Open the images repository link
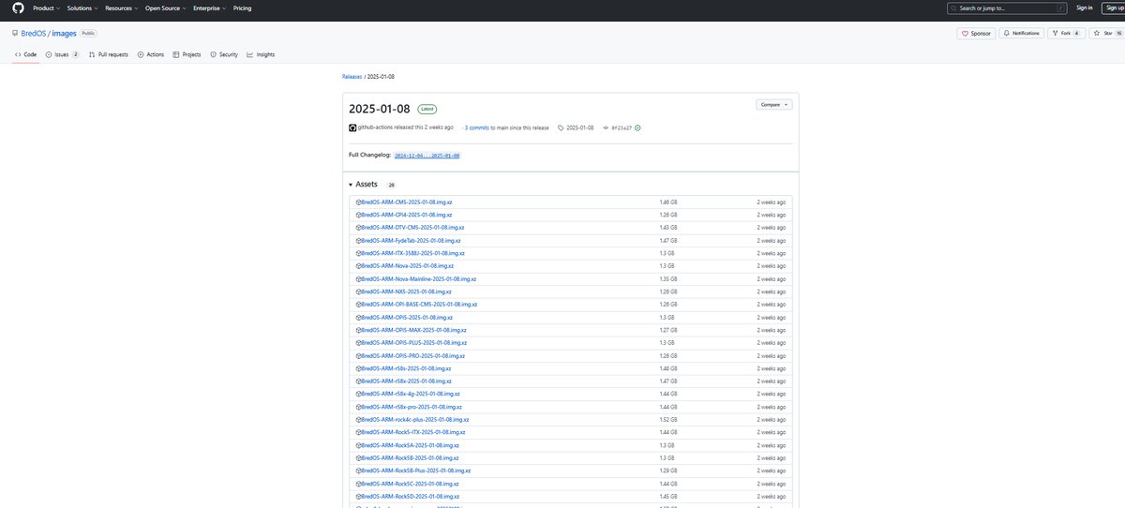The image size is (1125, 508). pyautogui.click(x=64, y=33)
